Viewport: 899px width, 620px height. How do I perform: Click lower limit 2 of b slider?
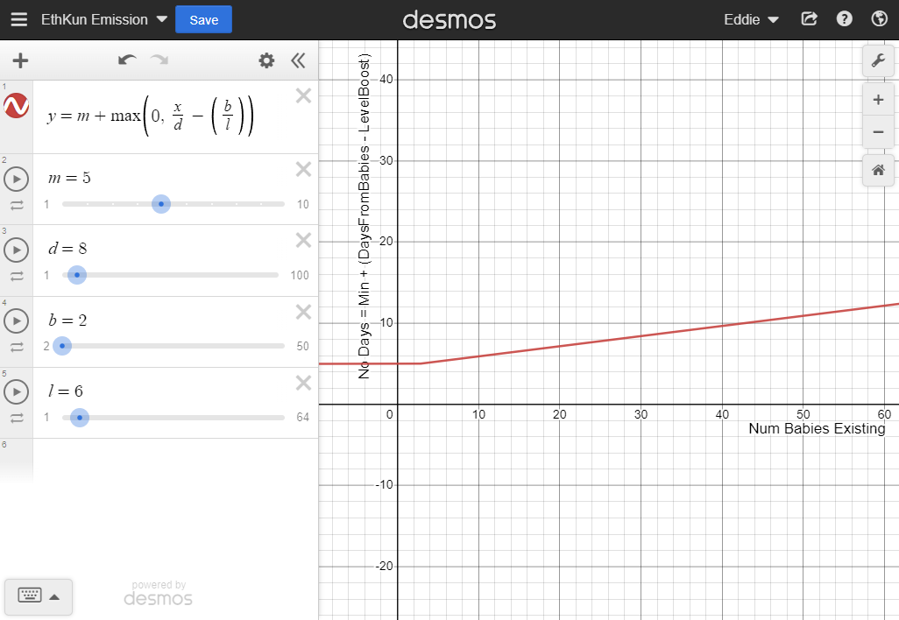[x=46, y=346]
